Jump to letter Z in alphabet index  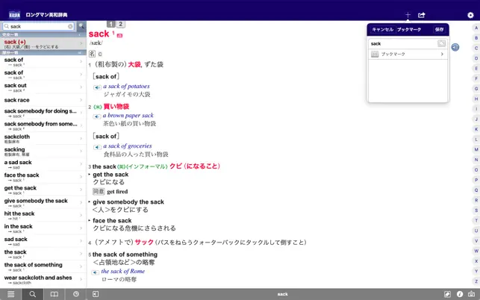(476, 281)
